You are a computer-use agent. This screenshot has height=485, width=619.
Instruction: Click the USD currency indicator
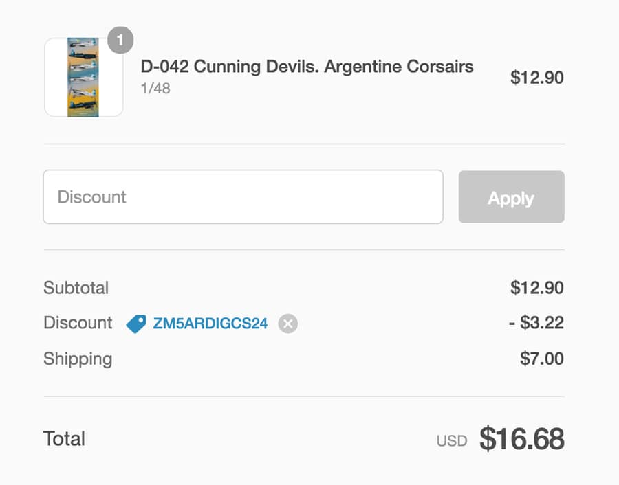pos(452,441)
